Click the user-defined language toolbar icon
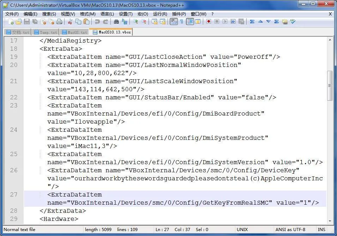 (x=198, y=22)
